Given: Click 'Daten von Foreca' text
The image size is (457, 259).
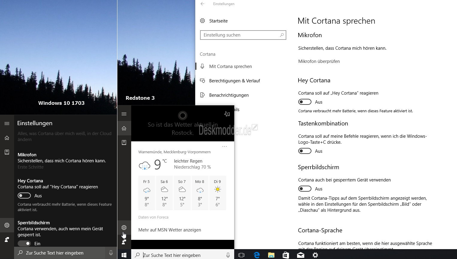Looking at the screenshot, I should point(153,217).
